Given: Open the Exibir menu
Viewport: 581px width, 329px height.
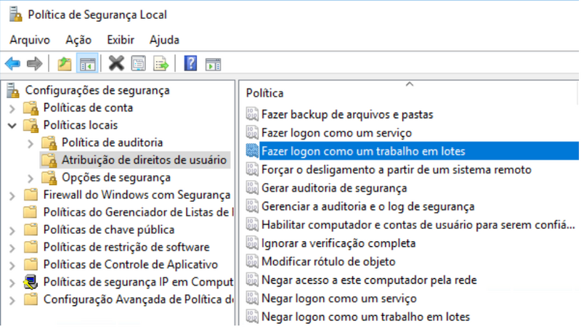Looking at the screenshot, I should point(121,40).
